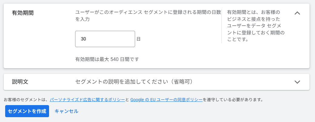Click the word と between the policy links

click(x=128, y=99)
